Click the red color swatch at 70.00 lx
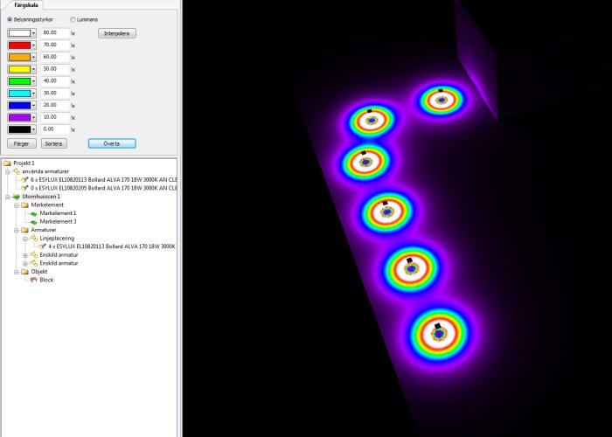 click(19, 45)
